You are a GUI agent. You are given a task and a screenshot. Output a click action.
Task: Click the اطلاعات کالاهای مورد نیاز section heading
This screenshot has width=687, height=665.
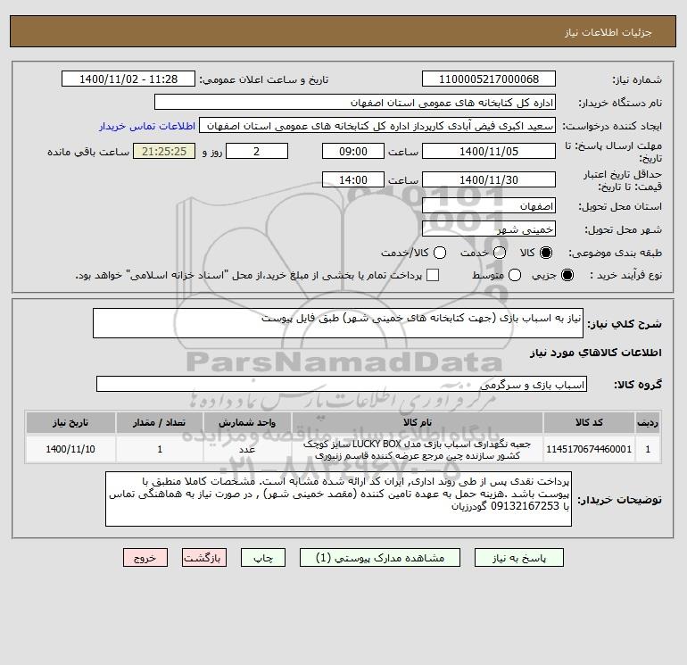(x=596, y=353)
